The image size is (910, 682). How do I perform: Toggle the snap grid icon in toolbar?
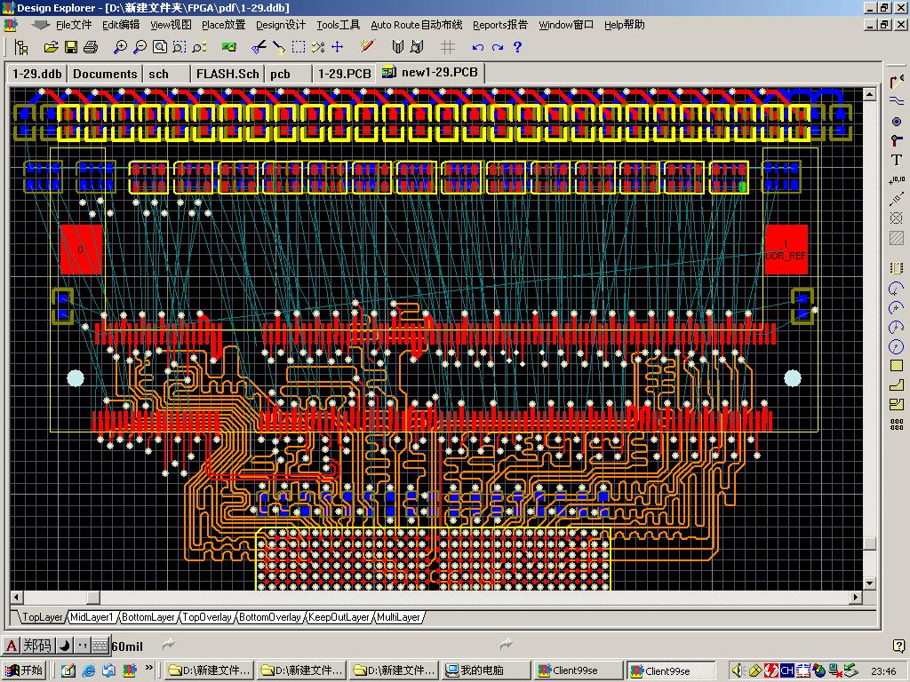click(x=448, y=47)
